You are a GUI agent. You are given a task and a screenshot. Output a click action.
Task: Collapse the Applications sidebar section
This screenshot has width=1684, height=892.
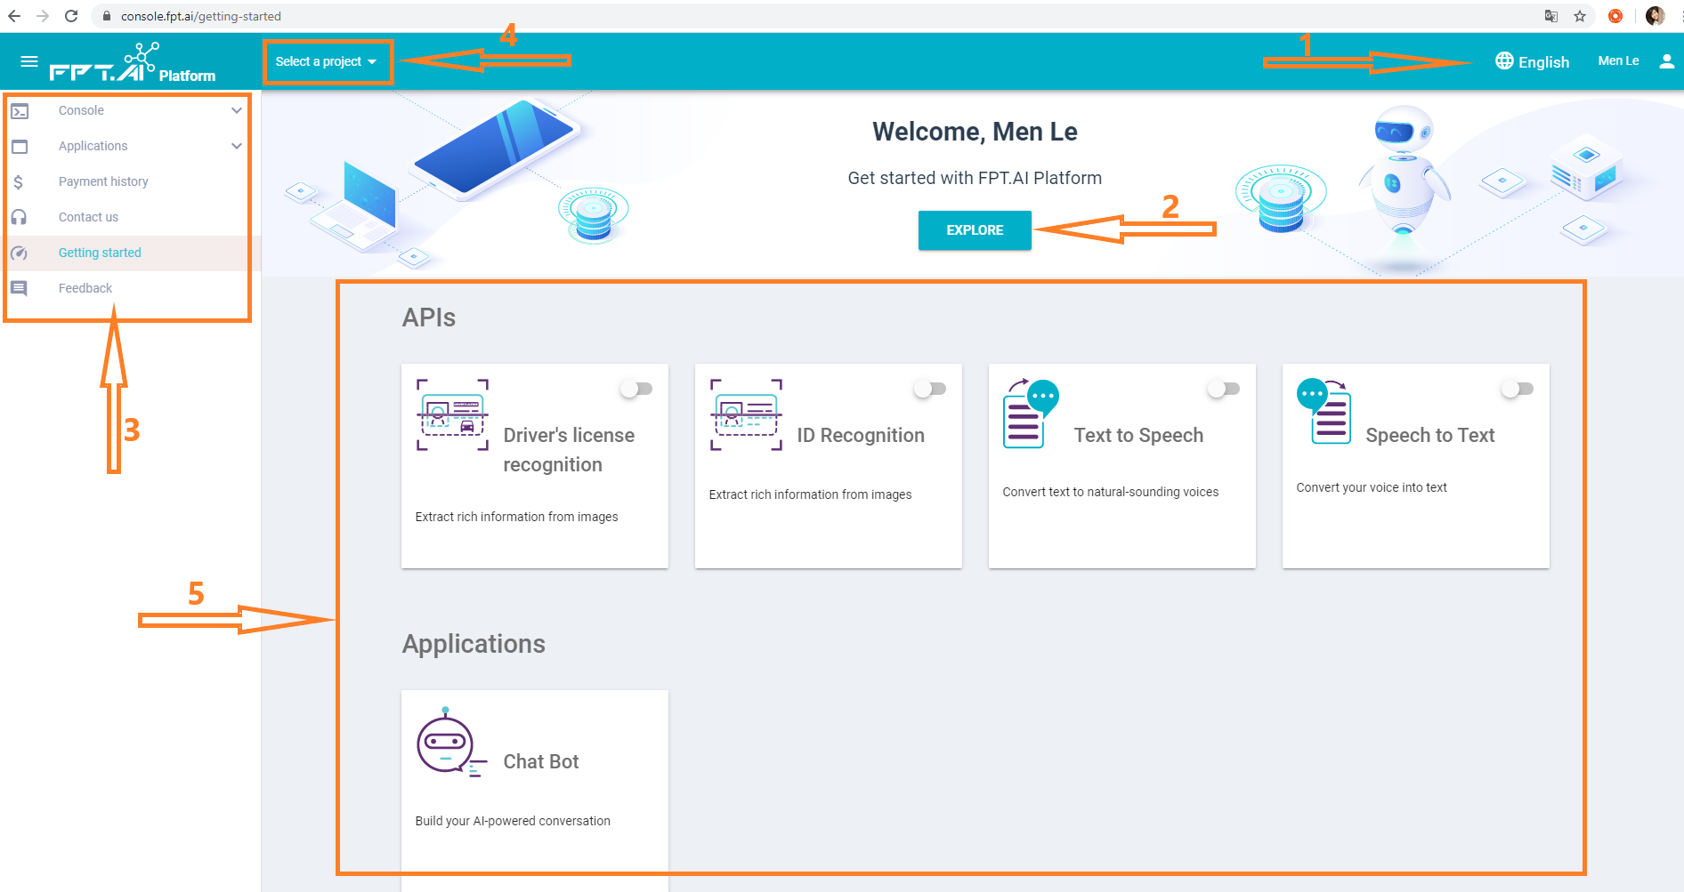(236, 146)
